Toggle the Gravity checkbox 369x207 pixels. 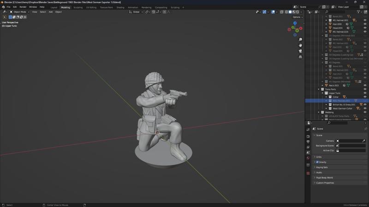(317, 162)
